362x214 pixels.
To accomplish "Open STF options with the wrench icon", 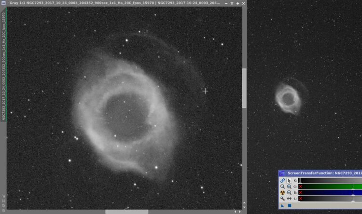I will tap(282, 199).
